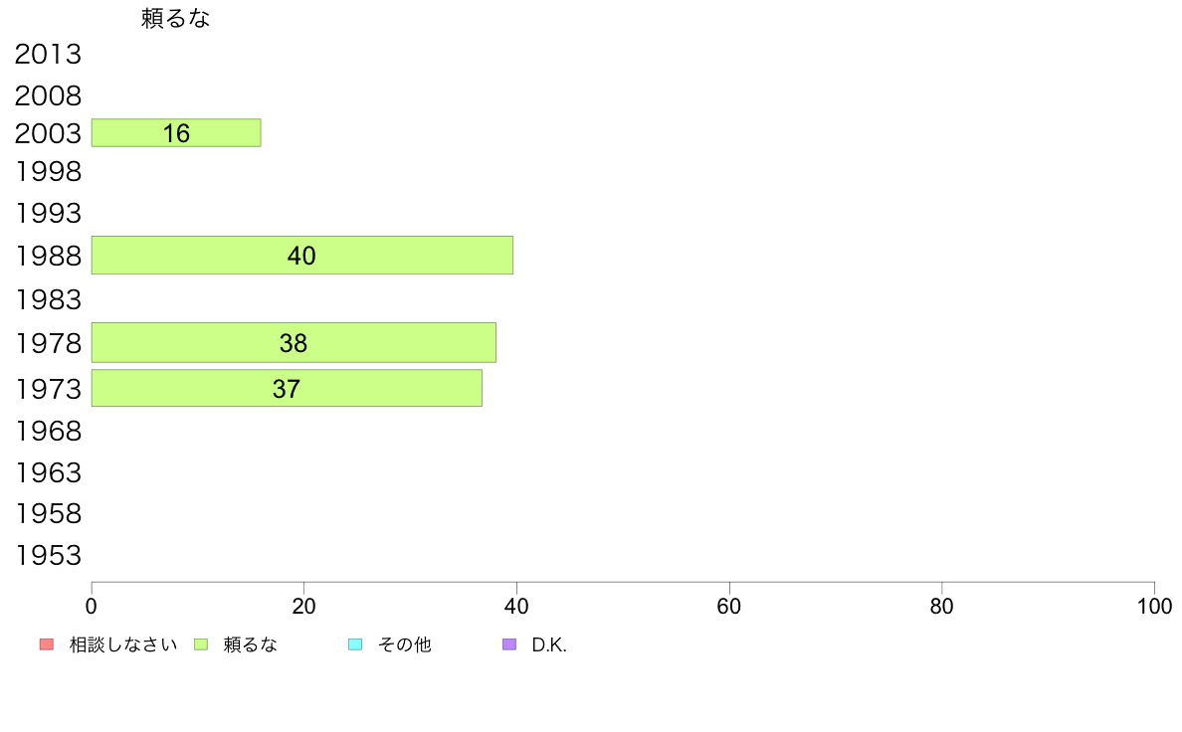This screenshot has height=732, width=1182.
Task: Click the red 相談しなさい legend swatch
Action: (47, 644)
